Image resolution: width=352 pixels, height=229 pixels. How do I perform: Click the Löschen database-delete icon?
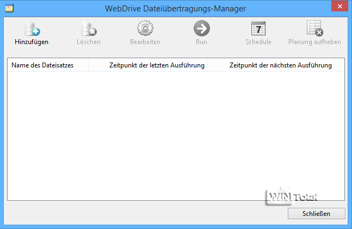coord(89,28)
